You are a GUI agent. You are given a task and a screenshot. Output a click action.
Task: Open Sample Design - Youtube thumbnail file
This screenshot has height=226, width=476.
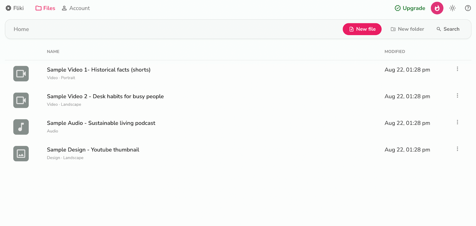pyautogui.click(x=93, y=149)
